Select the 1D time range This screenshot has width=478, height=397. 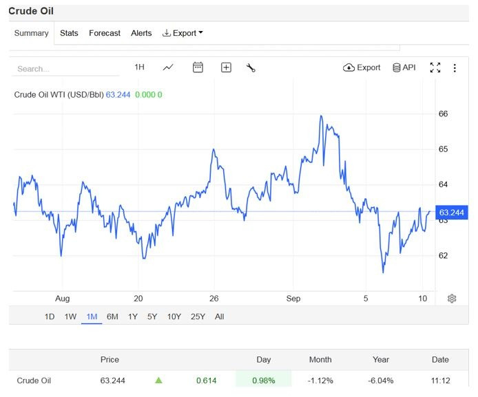click(x=50, y=316)
